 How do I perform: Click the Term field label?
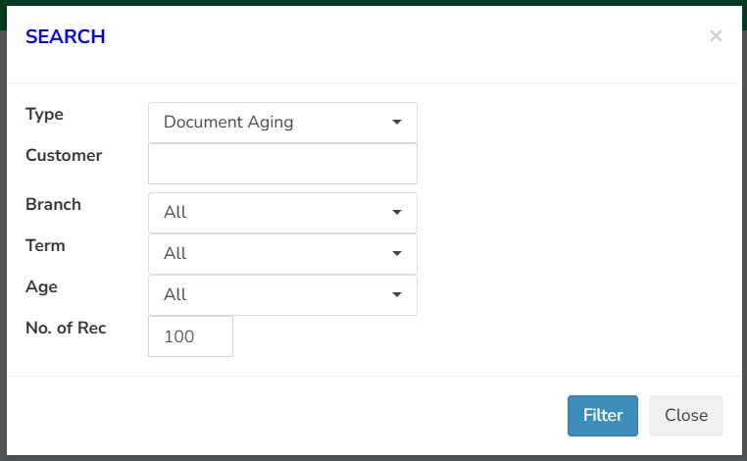tap(45, 245)
